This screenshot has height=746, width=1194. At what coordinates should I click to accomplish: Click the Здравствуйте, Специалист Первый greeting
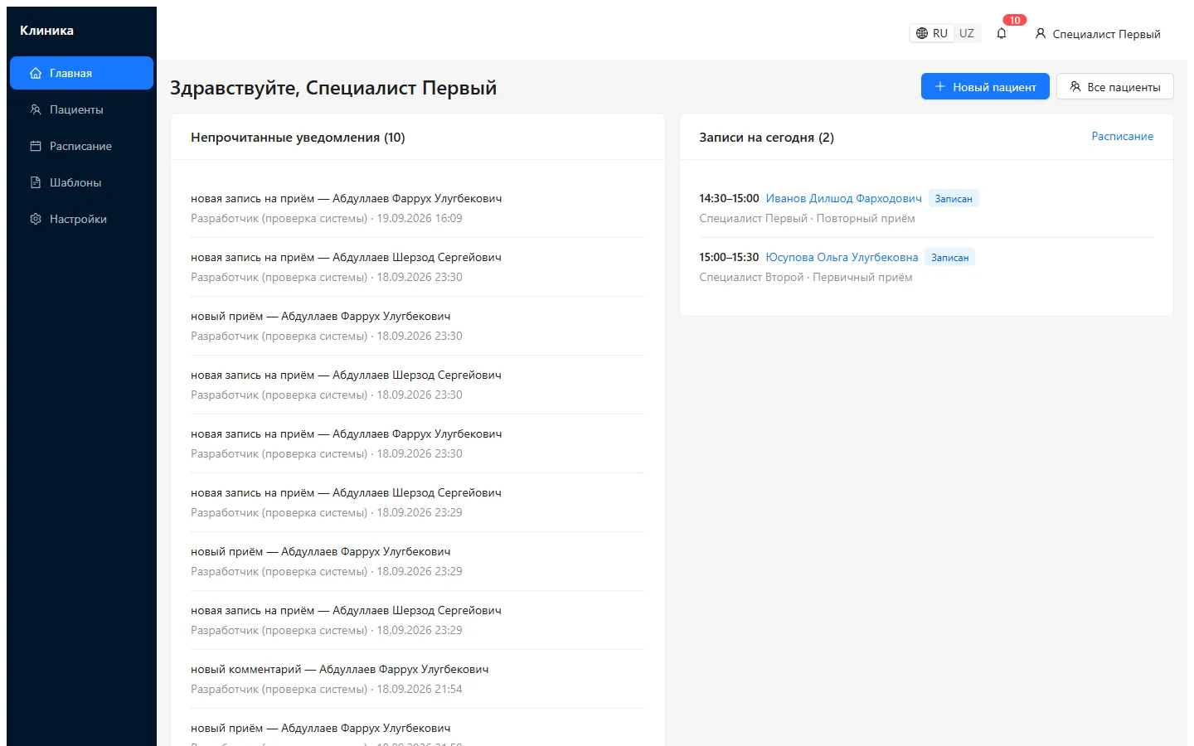coord(333,88)
